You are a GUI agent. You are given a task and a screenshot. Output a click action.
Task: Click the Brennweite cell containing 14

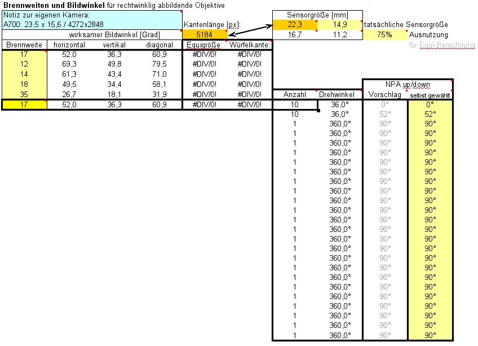24,74
